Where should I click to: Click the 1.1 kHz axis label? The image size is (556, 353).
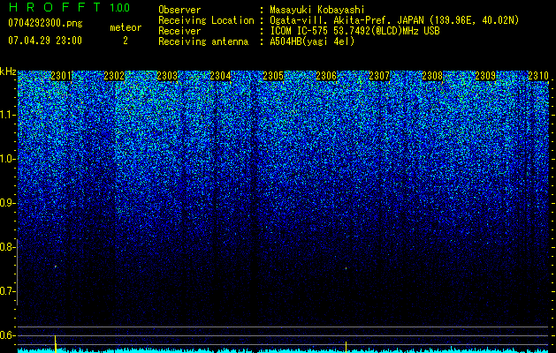tap(7, 115)
